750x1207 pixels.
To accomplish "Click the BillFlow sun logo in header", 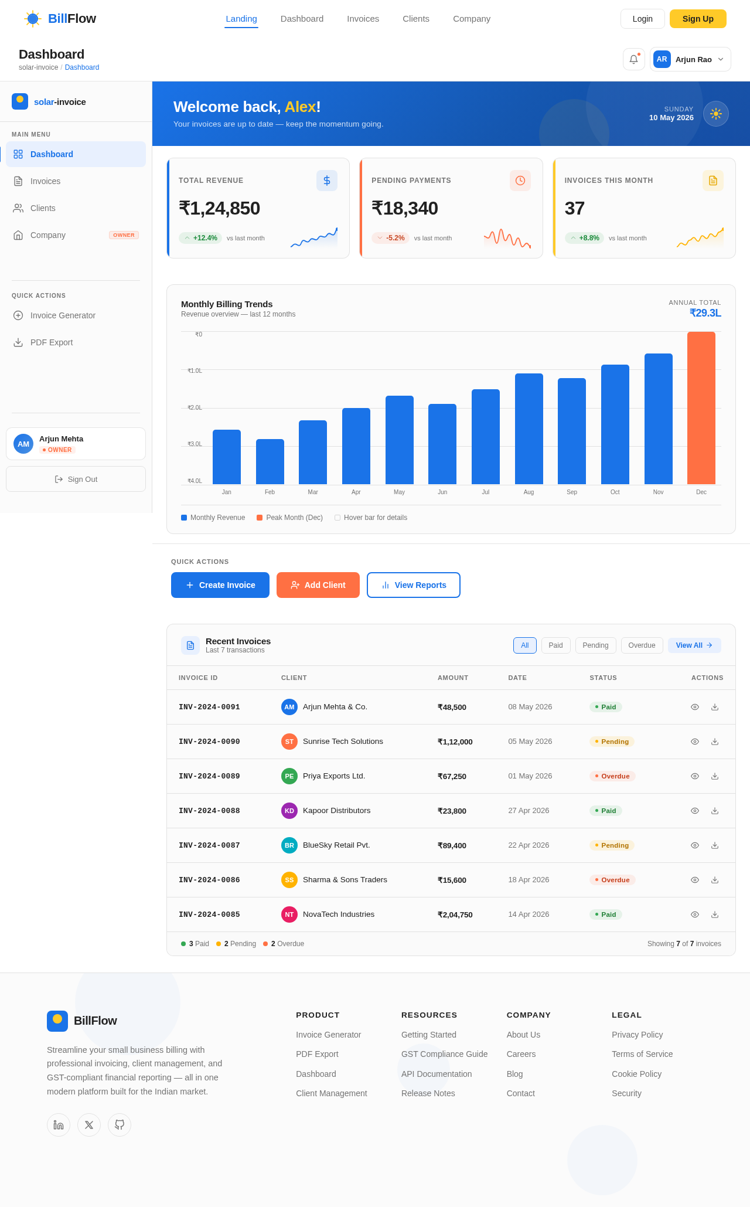I will click(33, 19).
